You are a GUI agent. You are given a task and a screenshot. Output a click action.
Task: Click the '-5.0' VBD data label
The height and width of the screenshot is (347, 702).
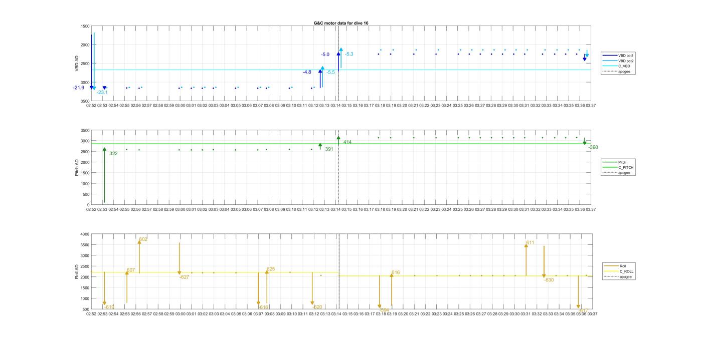(x=325, y=55)
